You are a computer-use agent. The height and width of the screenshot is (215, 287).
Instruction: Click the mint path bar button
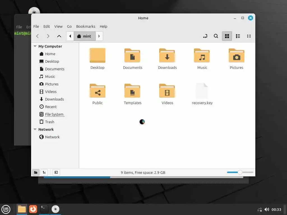click(85, 36)
